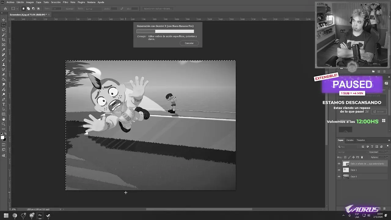The image size is (391, 220).
Task: Hide the generated 'Dale un efecto de' layer
Action: 339,163
